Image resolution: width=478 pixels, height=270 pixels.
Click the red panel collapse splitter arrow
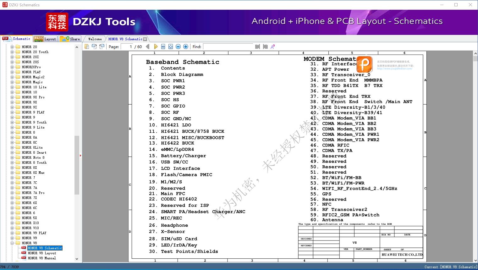(80, 155)
